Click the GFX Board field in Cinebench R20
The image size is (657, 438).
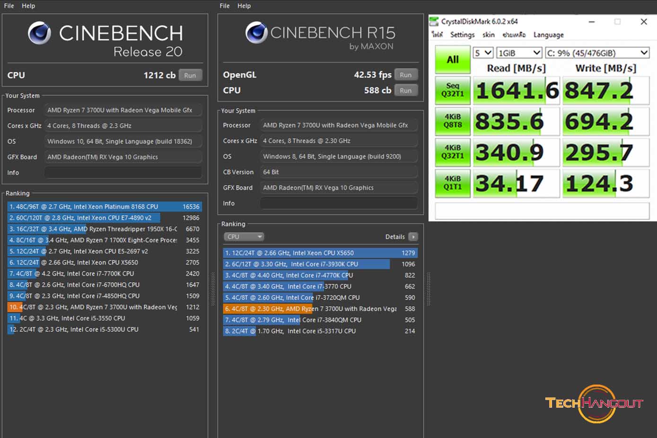point(123,157)
